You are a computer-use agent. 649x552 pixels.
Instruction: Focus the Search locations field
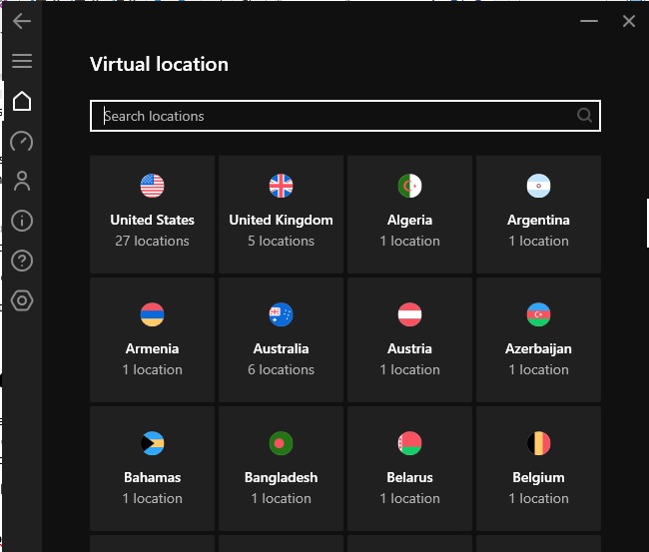tap(345, 116)
